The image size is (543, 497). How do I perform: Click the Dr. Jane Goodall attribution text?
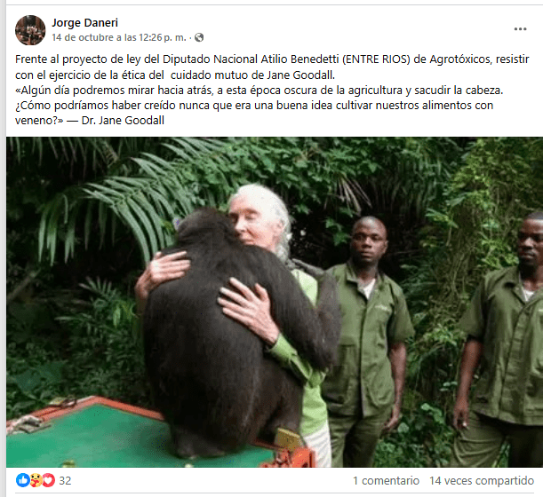[x=123, y=121]
